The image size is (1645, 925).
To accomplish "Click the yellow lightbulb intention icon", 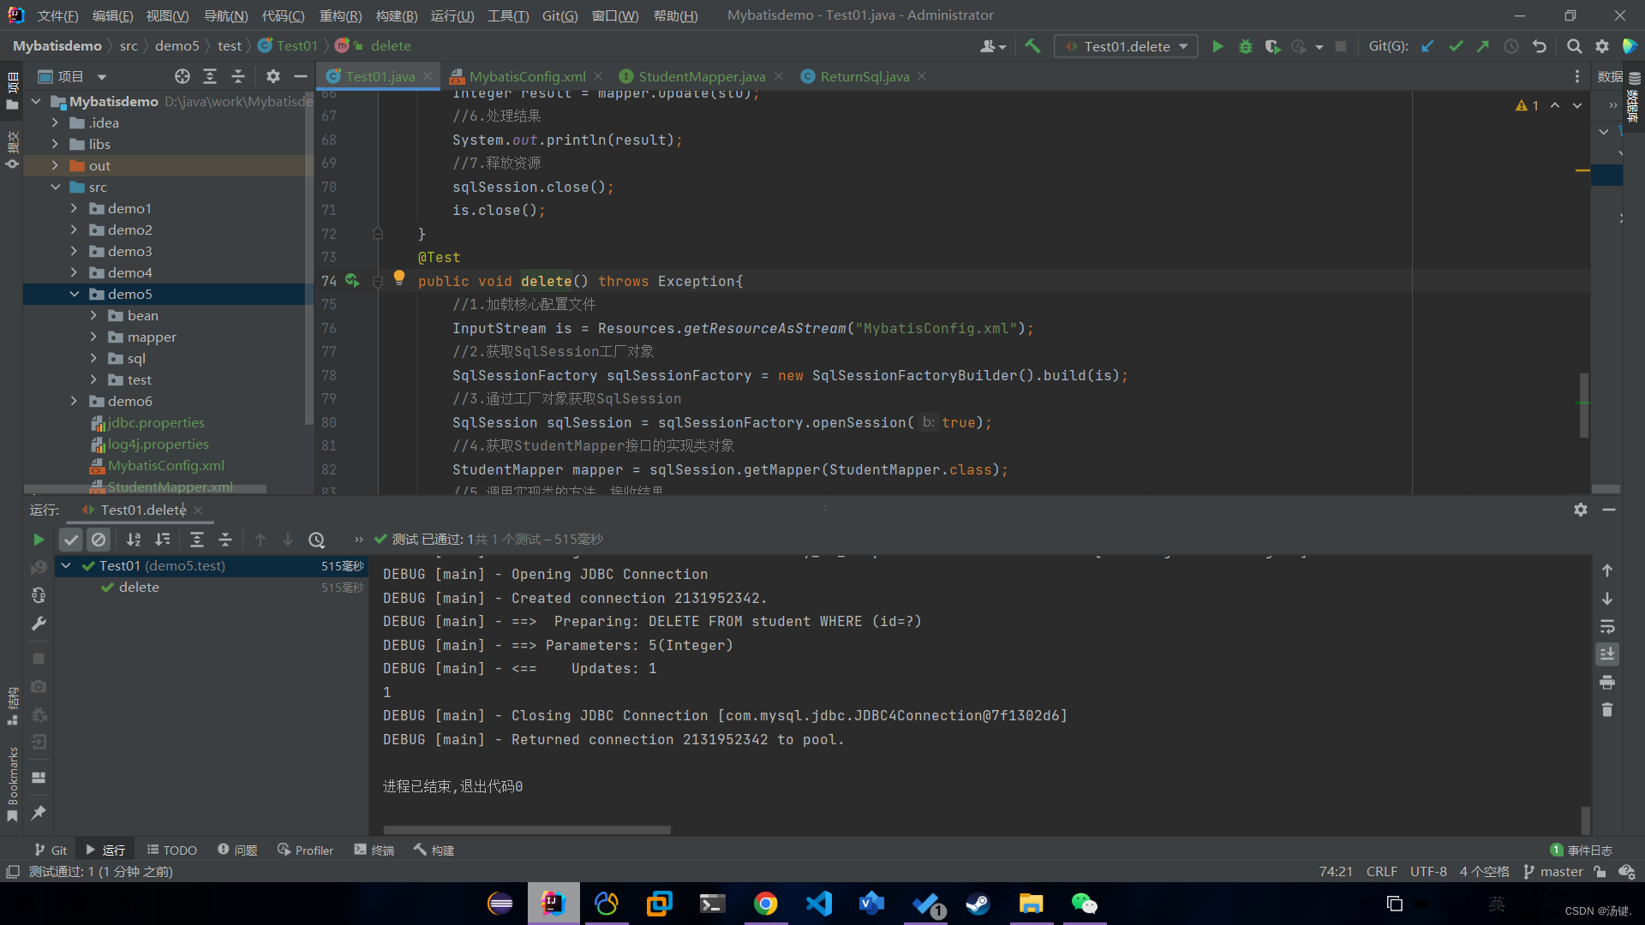I will (398, 277).
